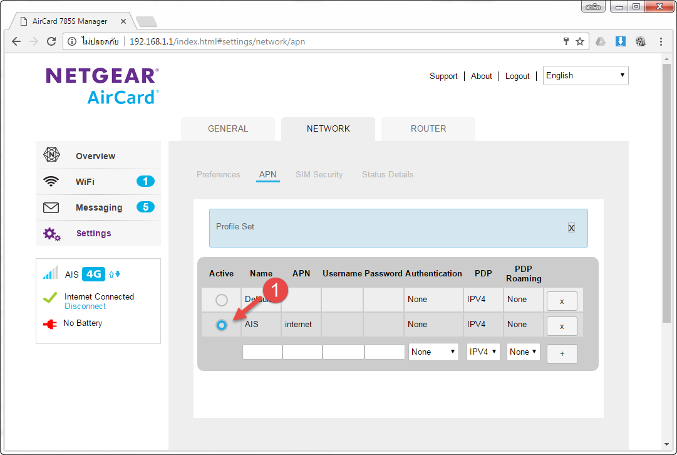This screenshot has height=455, width=677.
Task: Click the Disconnect link
Action: pyautogui.click(x=85, y=306)
